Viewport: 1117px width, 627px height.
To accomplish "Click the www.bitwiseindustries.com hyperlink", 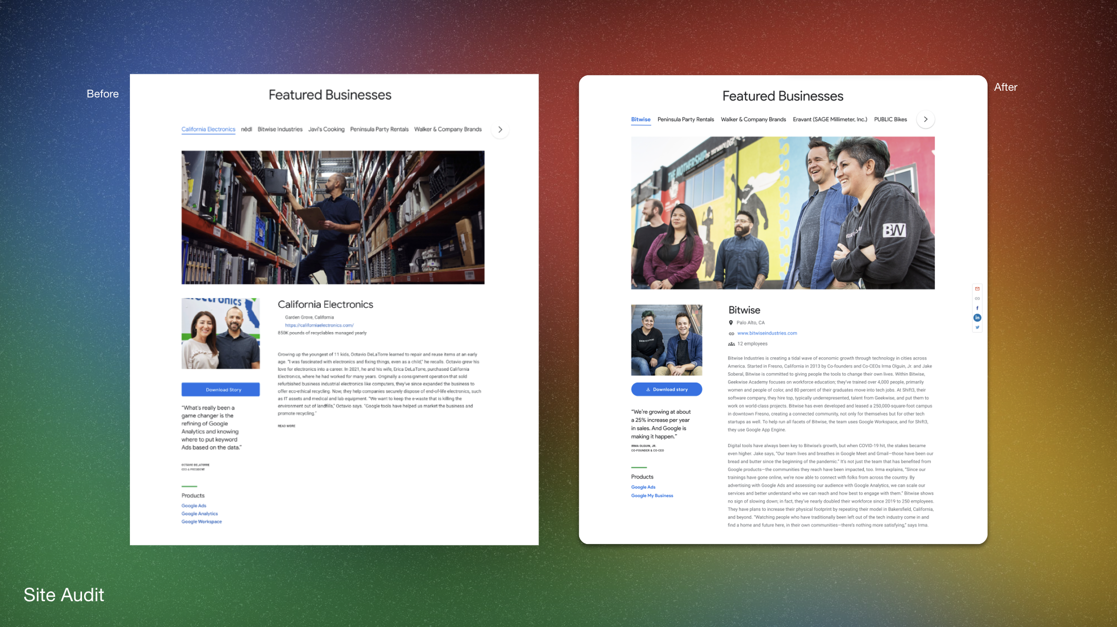I will (766, 332).
